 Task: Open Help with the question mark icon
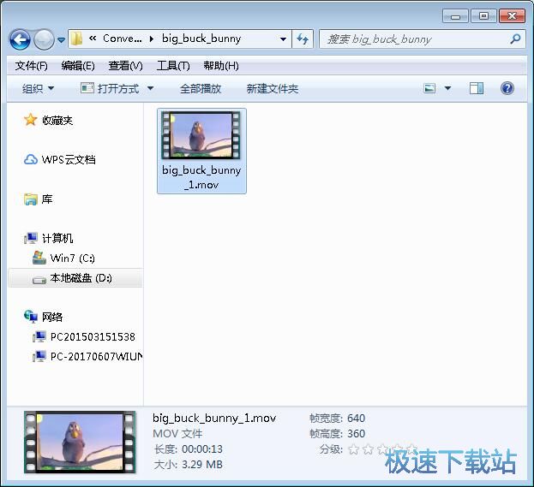tap(507, 88)
